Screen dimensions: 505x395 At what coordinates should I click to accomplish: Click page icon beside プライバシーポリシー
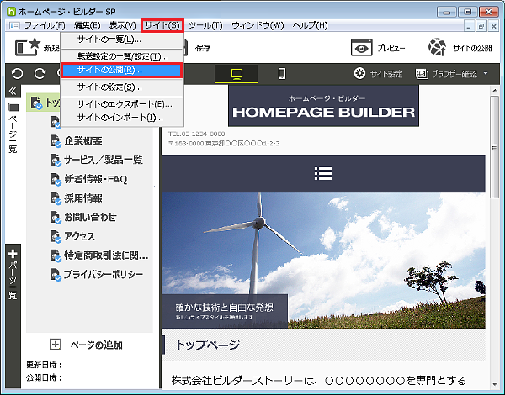56,275
